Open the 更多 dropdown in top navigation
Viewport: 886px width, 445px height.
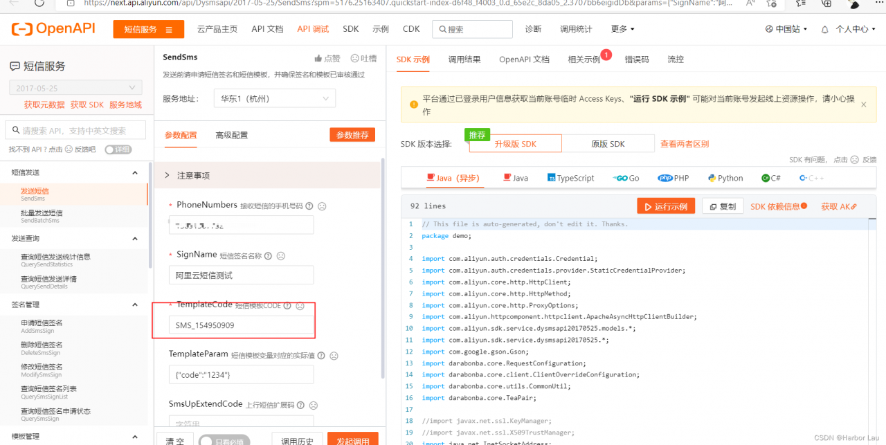click(622, 29)
